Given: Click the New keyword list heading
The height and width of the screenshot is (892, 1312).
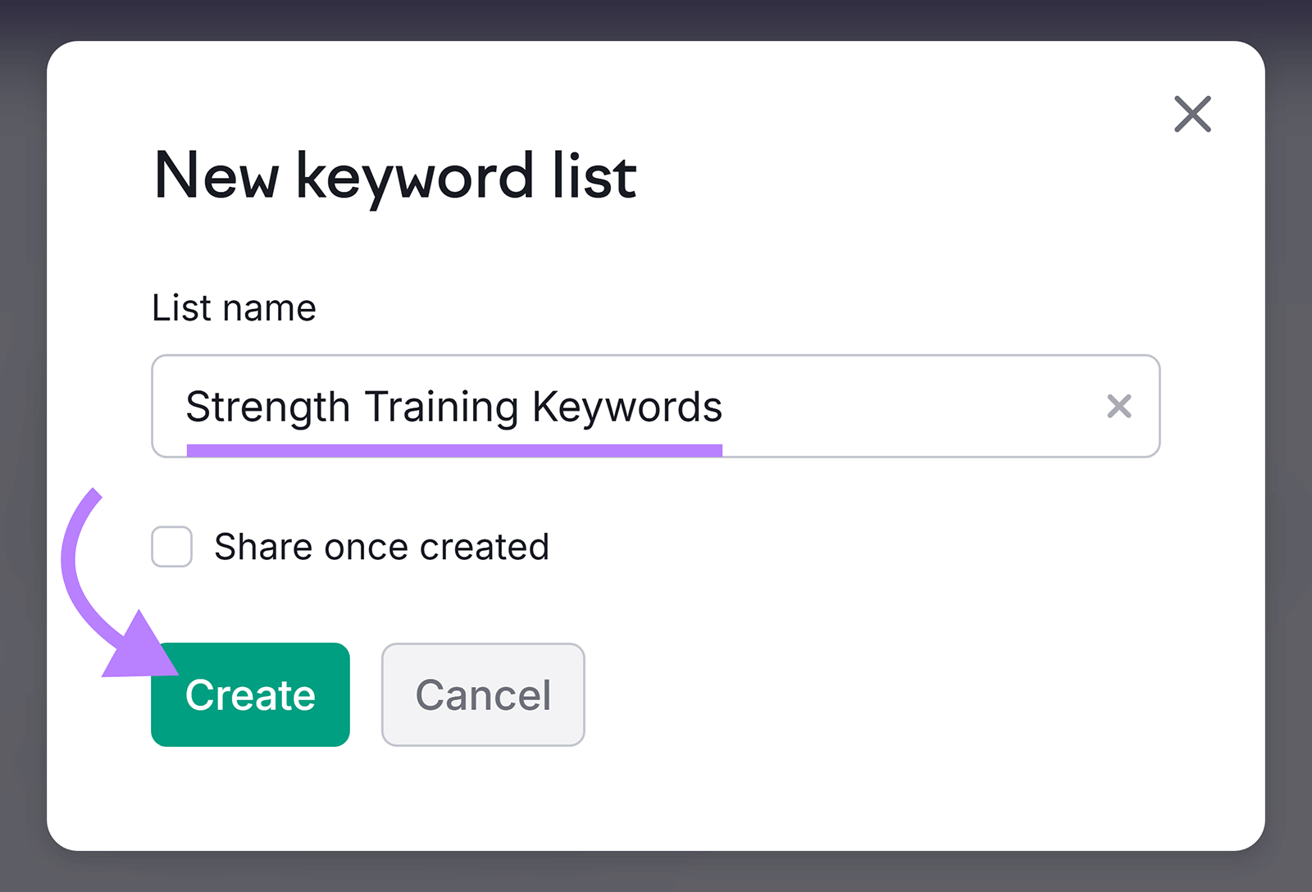Looking at the screenshot, I should coord(395,175).
